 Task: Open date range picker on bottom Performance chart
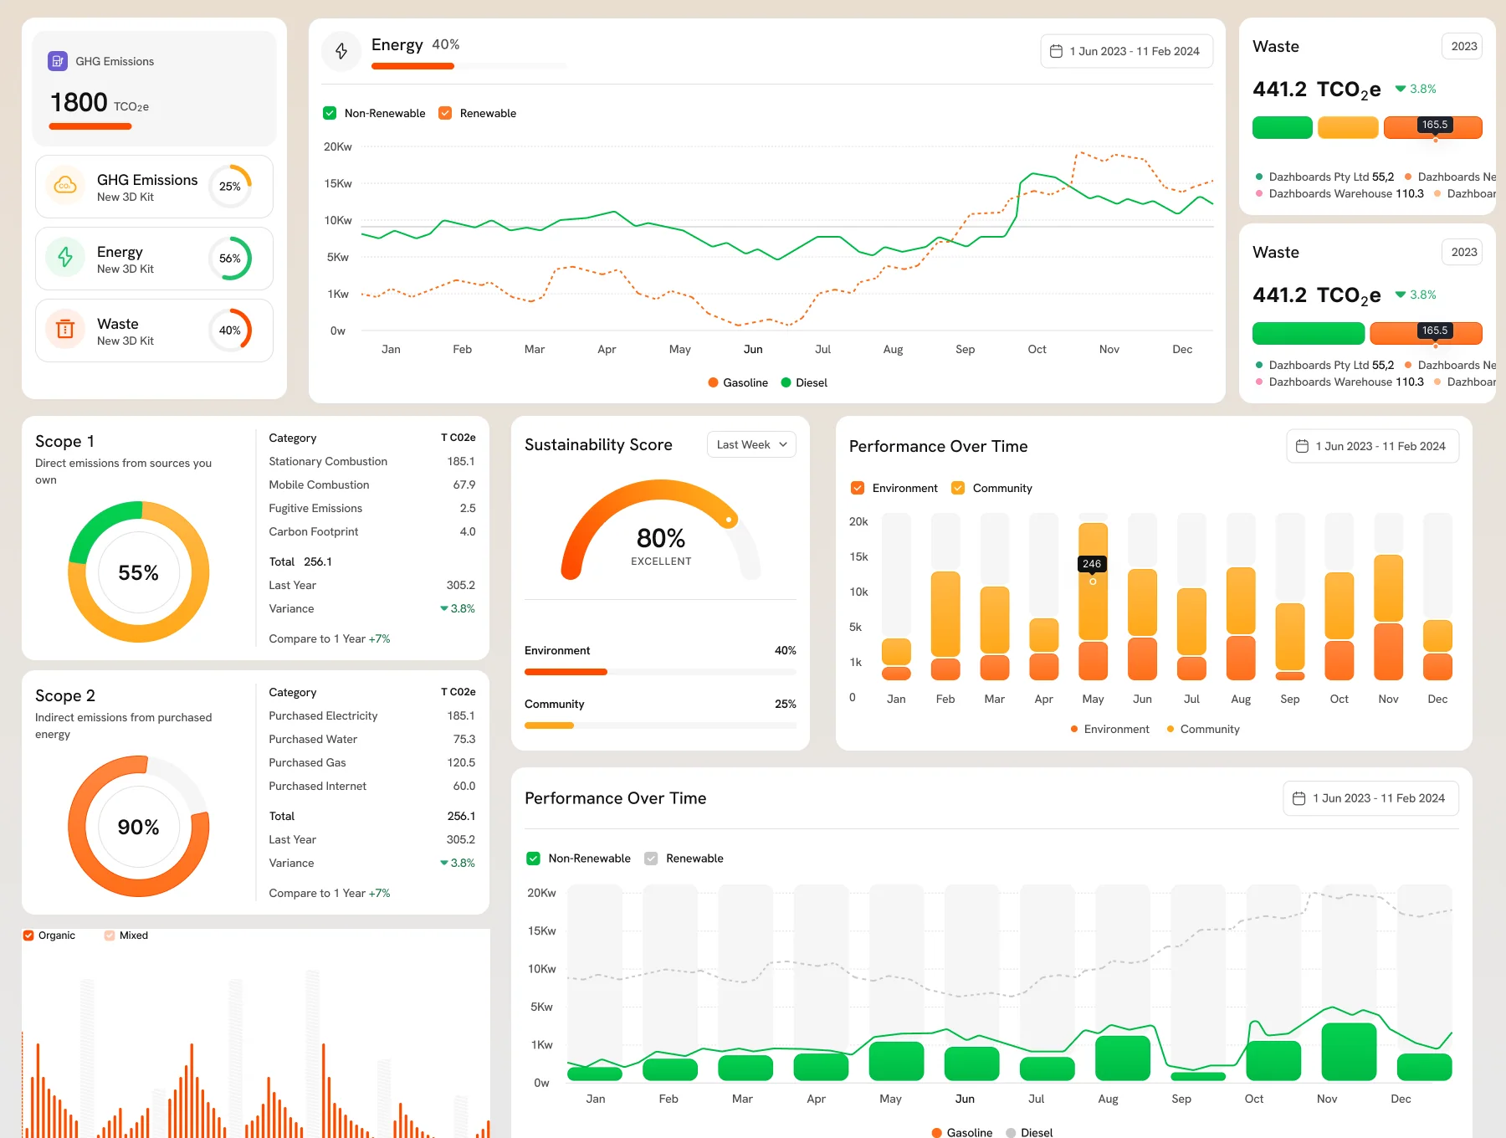click(1370, 798)
